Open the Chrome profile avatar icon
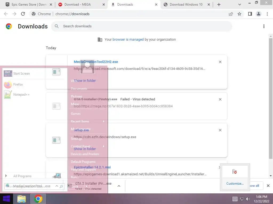Screen dimensions: 273x204 pos(259,14)
